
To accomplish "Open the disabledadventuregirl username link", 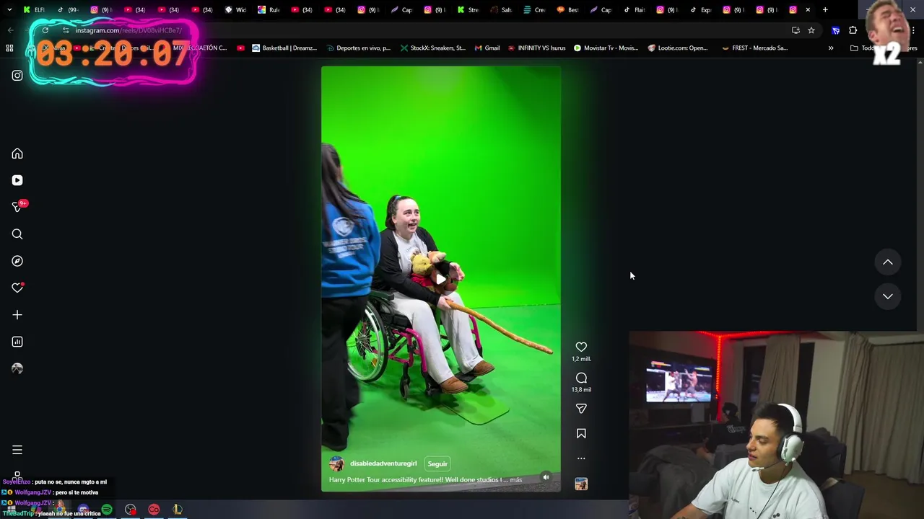I will 383,463.
